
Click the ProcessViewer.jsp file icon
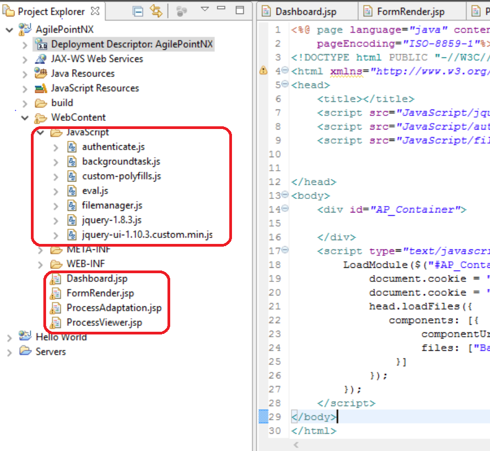(x=55, y=323)
